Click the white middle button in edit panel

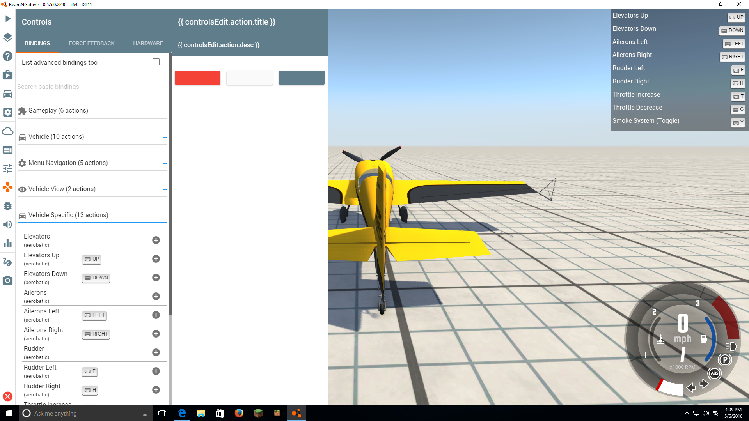coord(250,78)
